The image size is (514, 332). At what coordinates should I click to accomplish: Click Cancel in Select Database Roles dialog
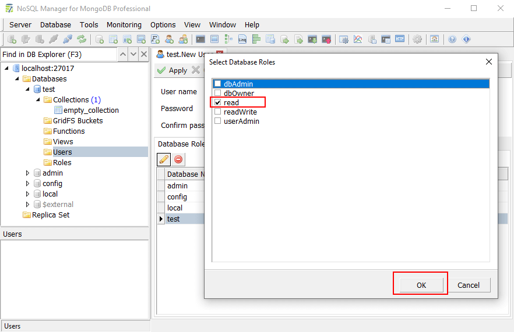[x=469, y=285]
